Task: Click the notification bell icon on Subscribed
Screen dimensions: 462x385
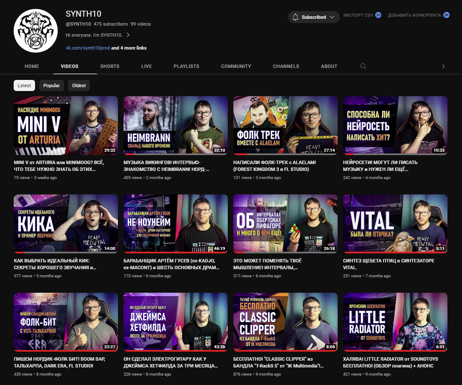Action: tap(295, 17)
